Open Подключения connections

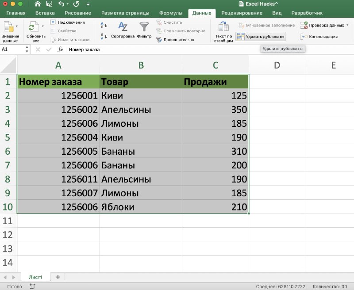coord(67,23)
